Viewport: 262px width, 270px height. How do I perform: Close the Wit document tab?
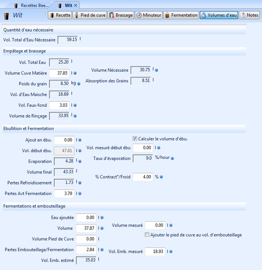(x=76, y=6)
